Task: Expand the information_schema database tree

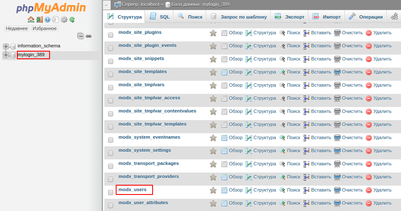Action: 6,46
